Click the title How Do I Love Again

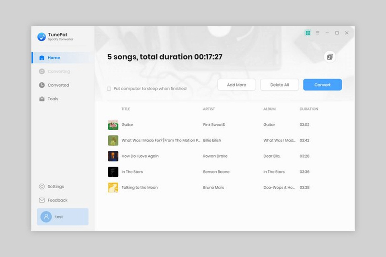click(140, 156)
